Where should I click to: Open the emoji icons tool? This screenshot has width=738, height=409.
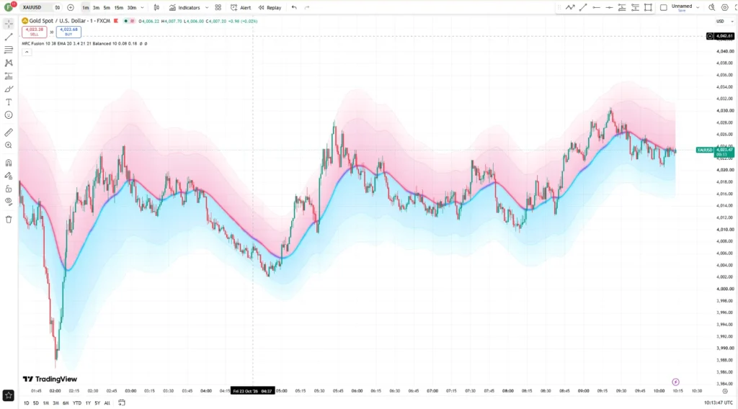pyautogui.click(x=9, y=115)
